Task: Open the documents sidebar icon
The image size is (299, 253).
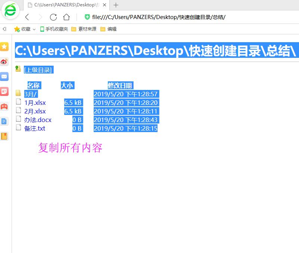Action: coord(4,121)
